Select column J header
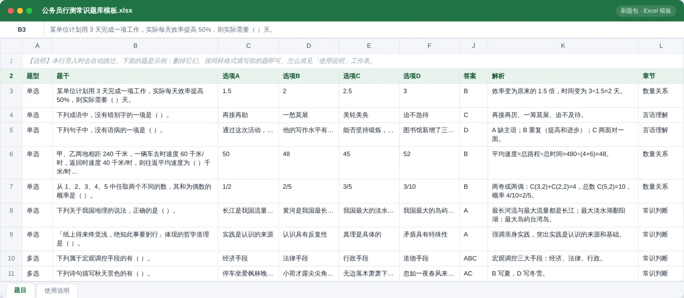 tap(473, 46)
